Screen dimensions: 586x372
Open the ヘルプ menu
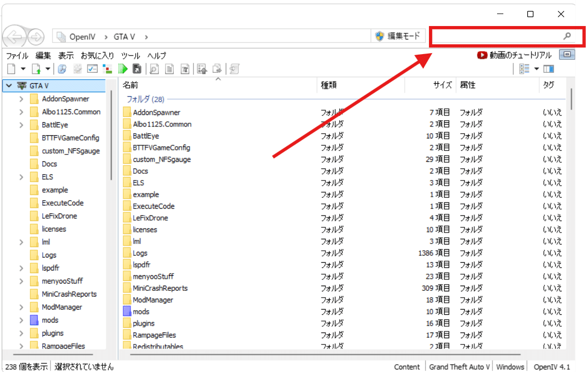pyautogui.click(x=157, y=56)
